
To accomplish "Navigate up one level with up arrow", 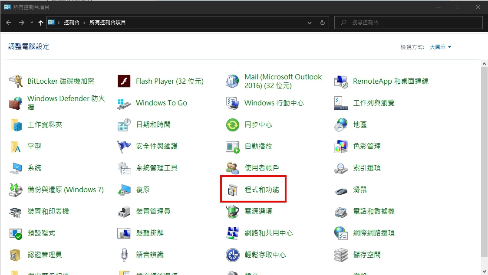I will tap(41, 23).
